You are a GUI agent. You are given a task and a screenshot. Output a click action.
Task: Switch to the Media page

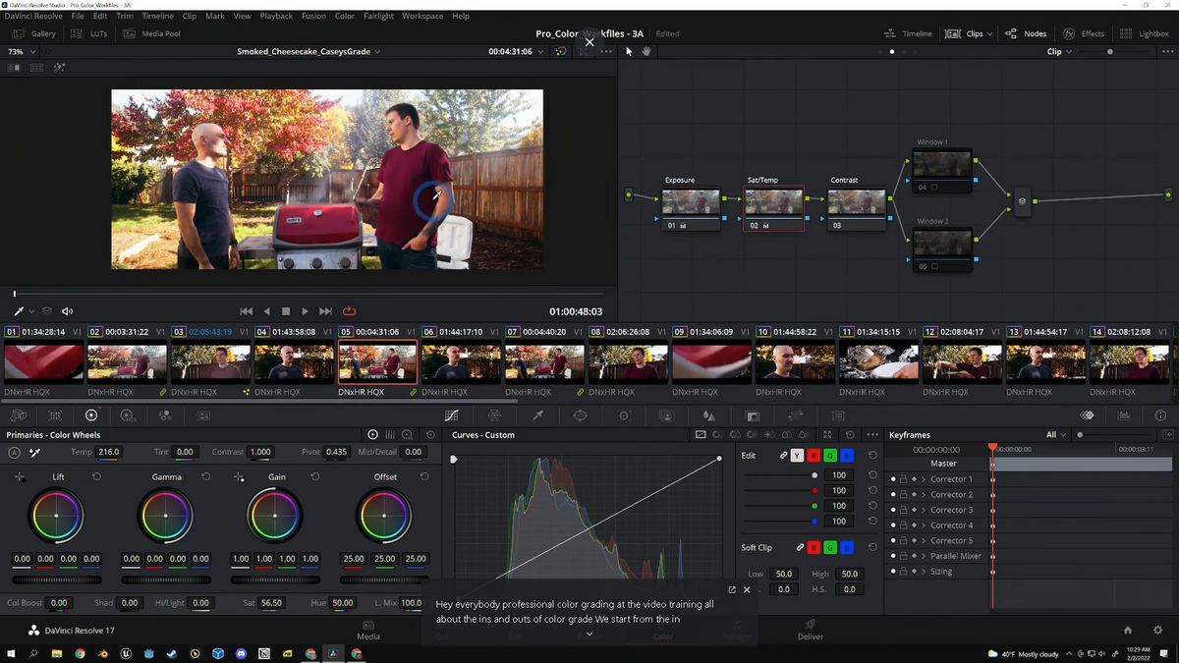(368, 630)
